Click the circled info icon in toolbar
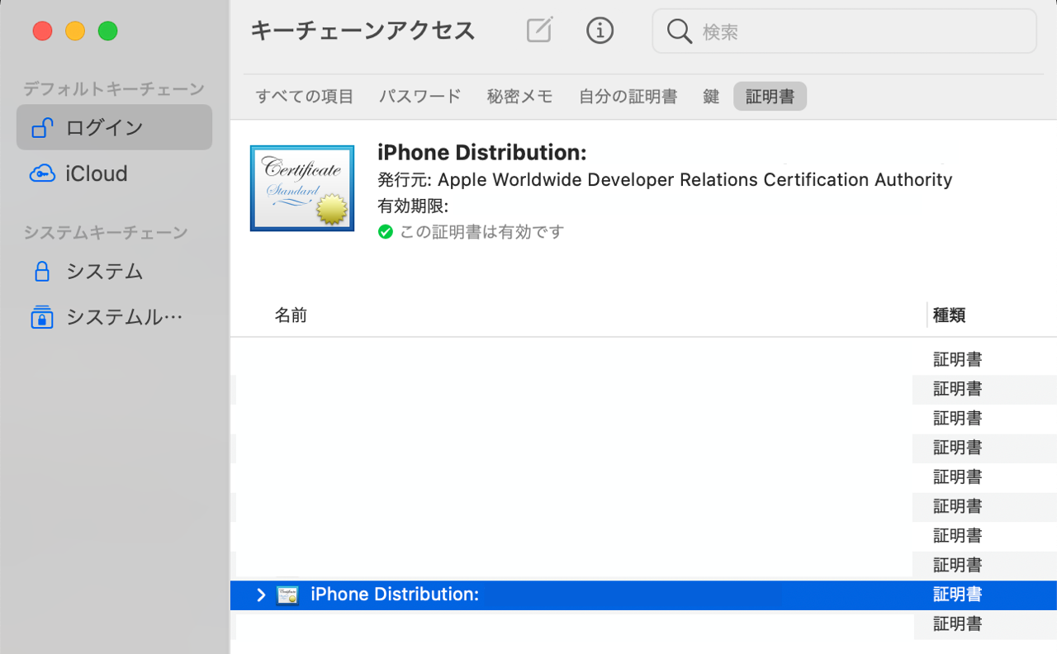 coord(600,31)
